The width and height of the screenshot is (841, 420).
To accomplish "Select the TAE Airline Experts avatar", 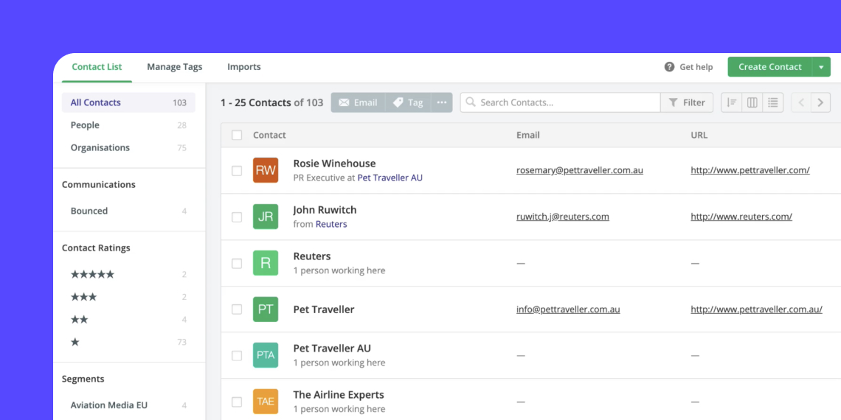I will pos(265,402).
